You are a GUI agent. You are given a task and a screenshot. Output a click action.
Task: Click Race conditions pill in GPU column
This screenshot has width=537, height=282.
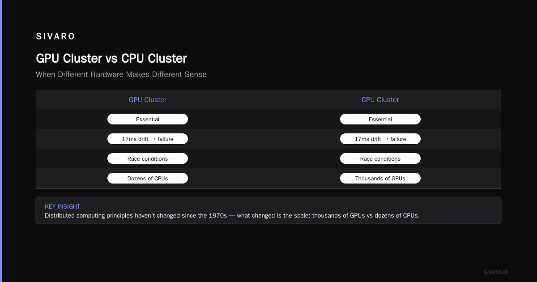pyautogui.click(x=148, y=158)
